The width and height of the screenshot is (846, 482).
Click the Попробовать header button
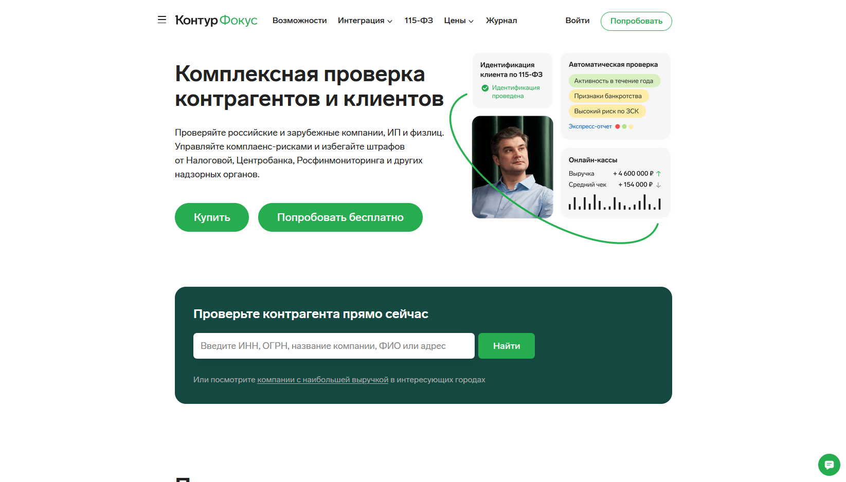[636, 21]
